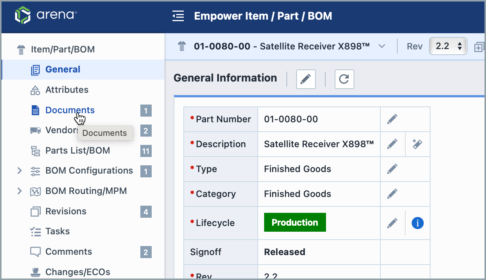The width and height of the screenshot is (486, 280).
Task: Open the General section in sidebar
Action: point(83,69)
